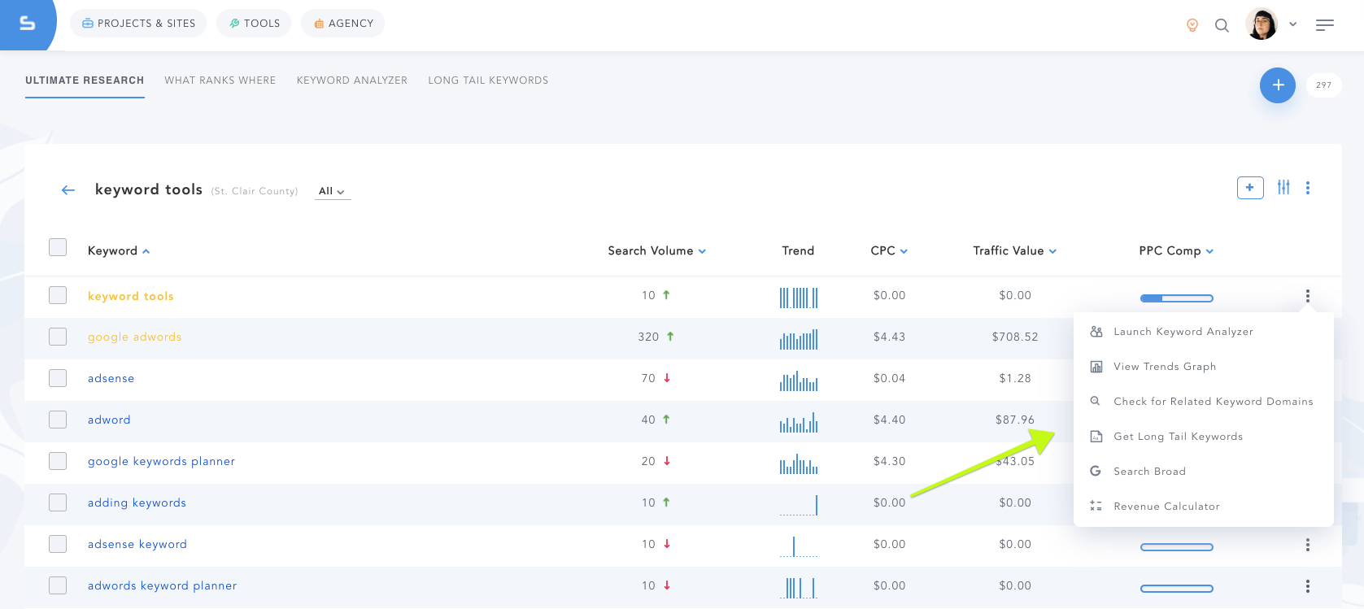Open the lightbulb tips icon in header

(x=1192, y=25)
